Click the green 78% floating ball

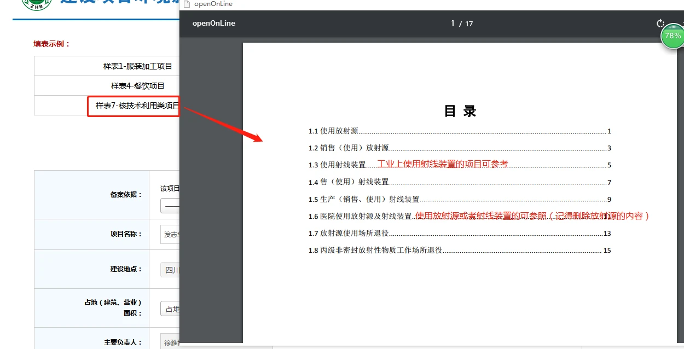point(673,36)
